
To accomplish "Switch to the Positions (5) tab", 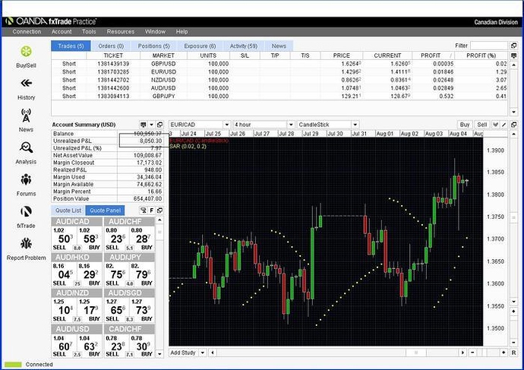I will tap(153, 46).
